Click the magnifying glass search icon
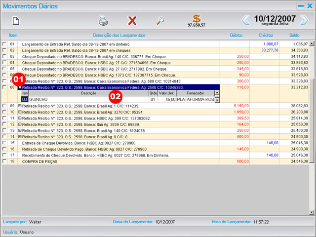 tap(160, 21)
